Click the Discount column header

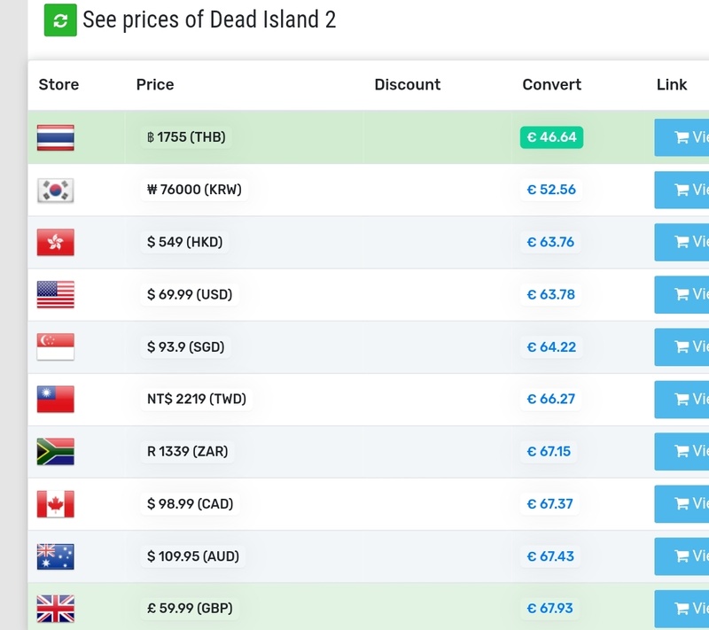[407, 85]
